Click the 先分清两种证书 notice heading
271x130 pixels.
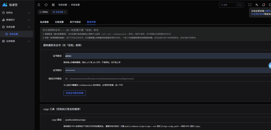[x=71, y=30]
